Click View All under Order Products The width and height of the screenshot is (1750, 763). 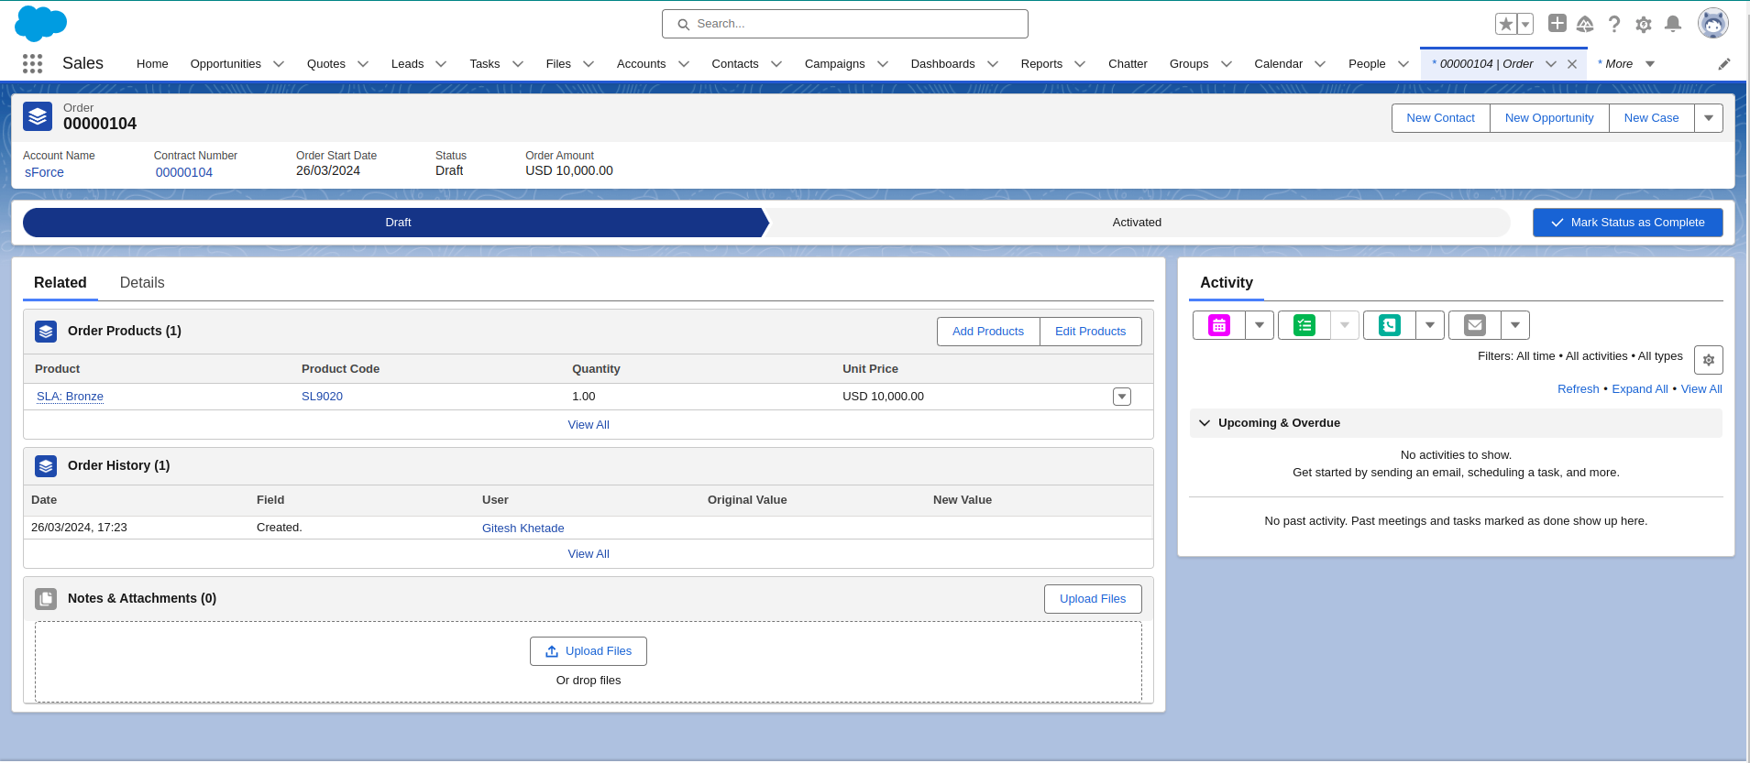589,425
